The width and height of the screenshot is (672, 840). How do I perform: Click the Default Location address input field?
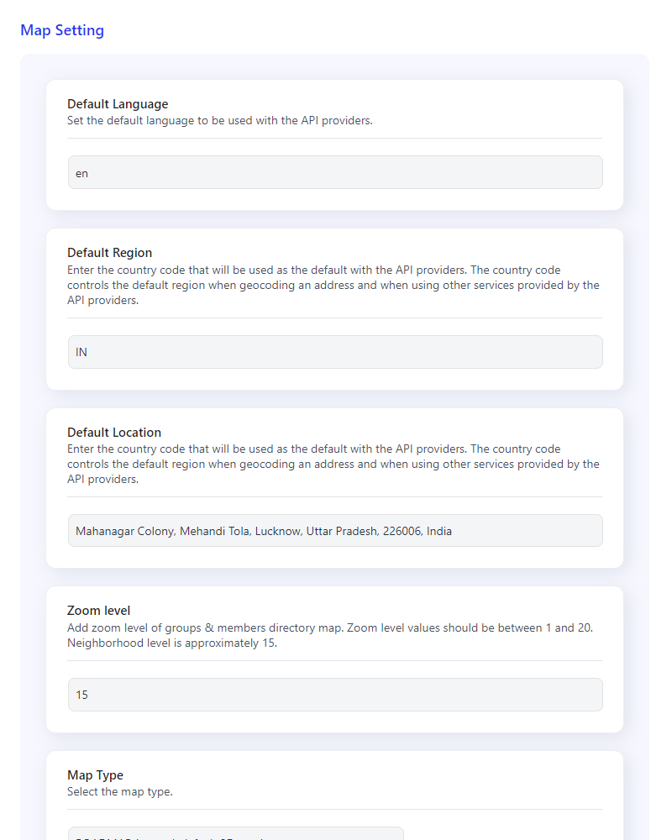click(x=334, y=531)
